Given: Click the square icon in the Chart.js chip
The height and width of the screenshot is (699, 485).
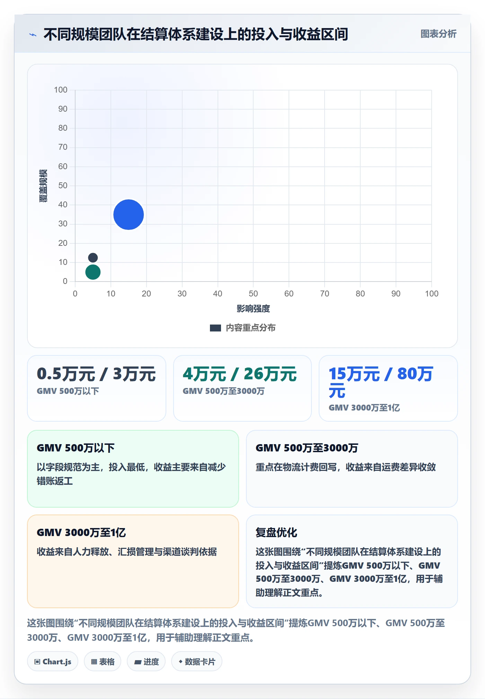Looking at the screenshot, I should click(37, 662).
